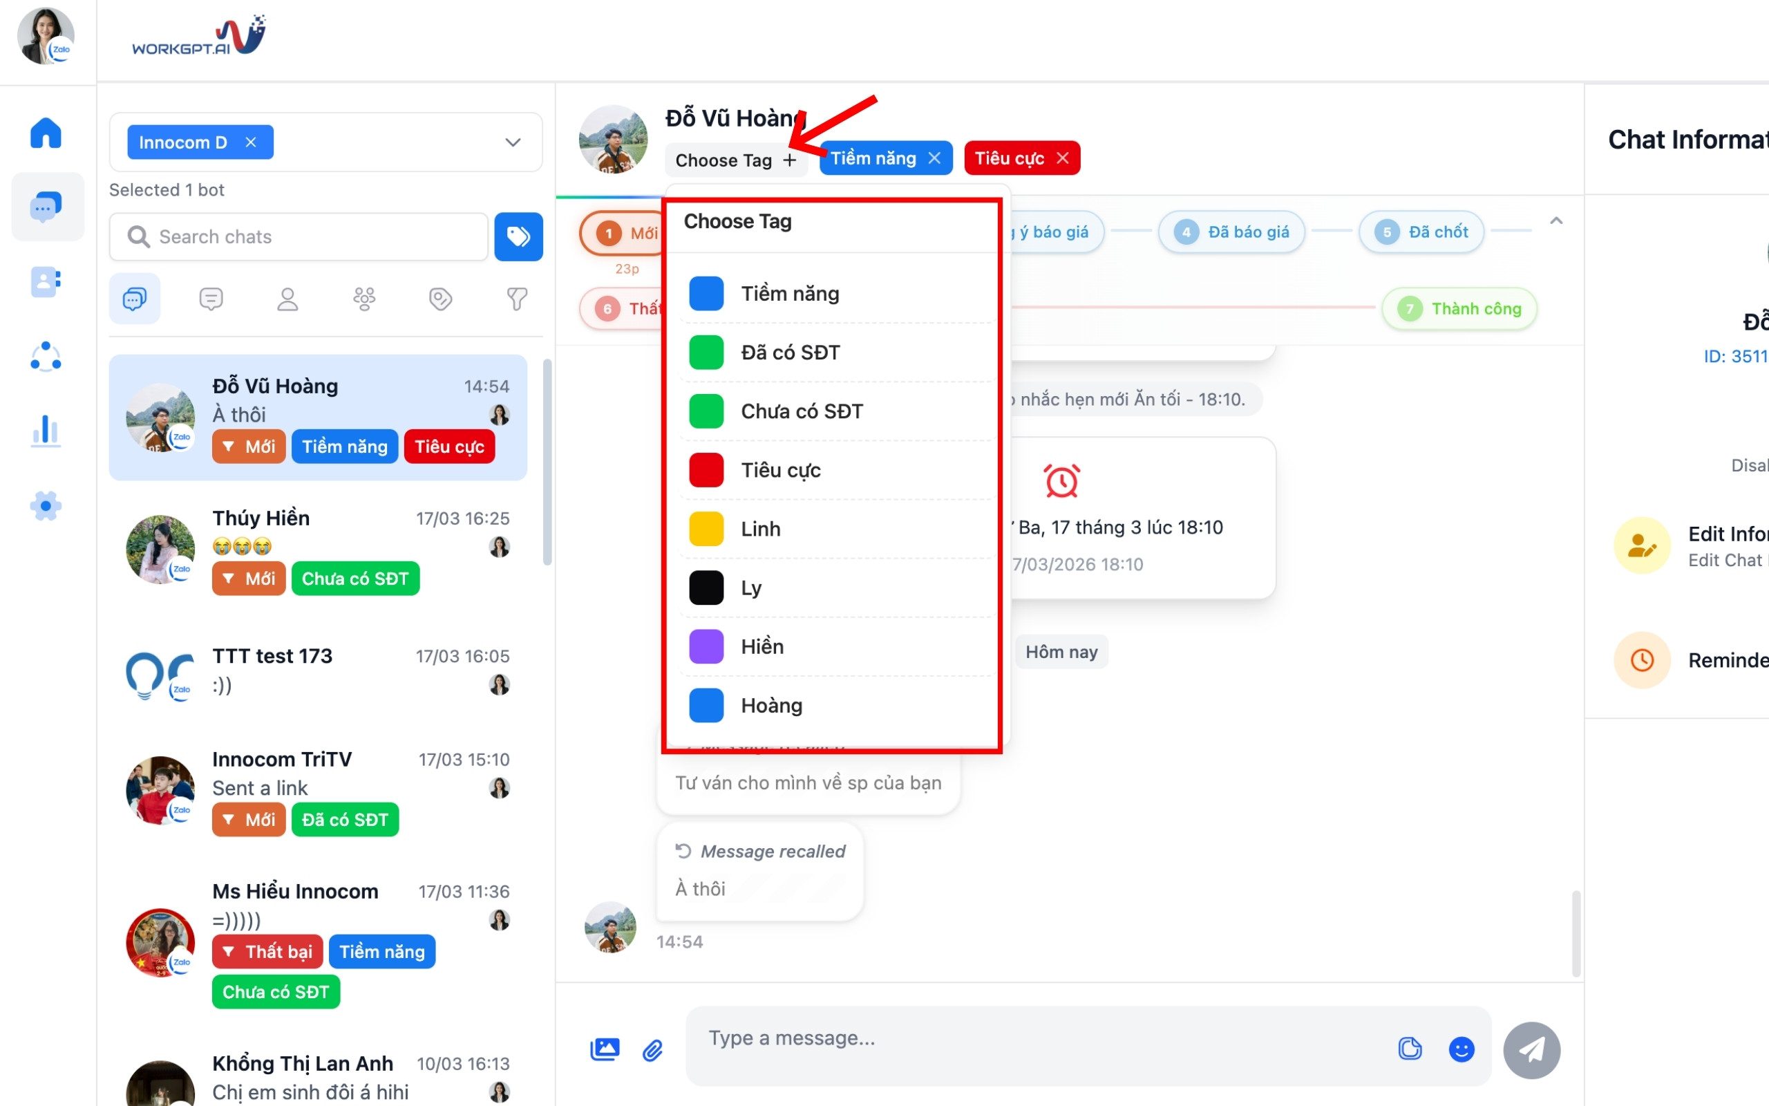Click the blue tag filter button
Viewport: 1769px width, 1106px height.
click(518, 236)
